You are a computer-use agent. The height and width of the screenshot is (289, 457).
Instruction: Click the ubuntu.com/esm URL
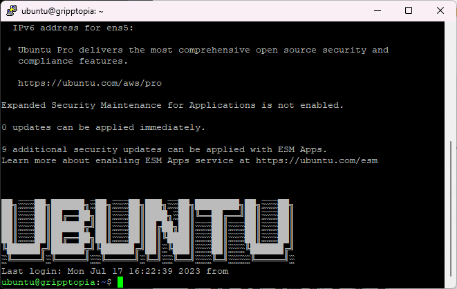tap(317, 160)
